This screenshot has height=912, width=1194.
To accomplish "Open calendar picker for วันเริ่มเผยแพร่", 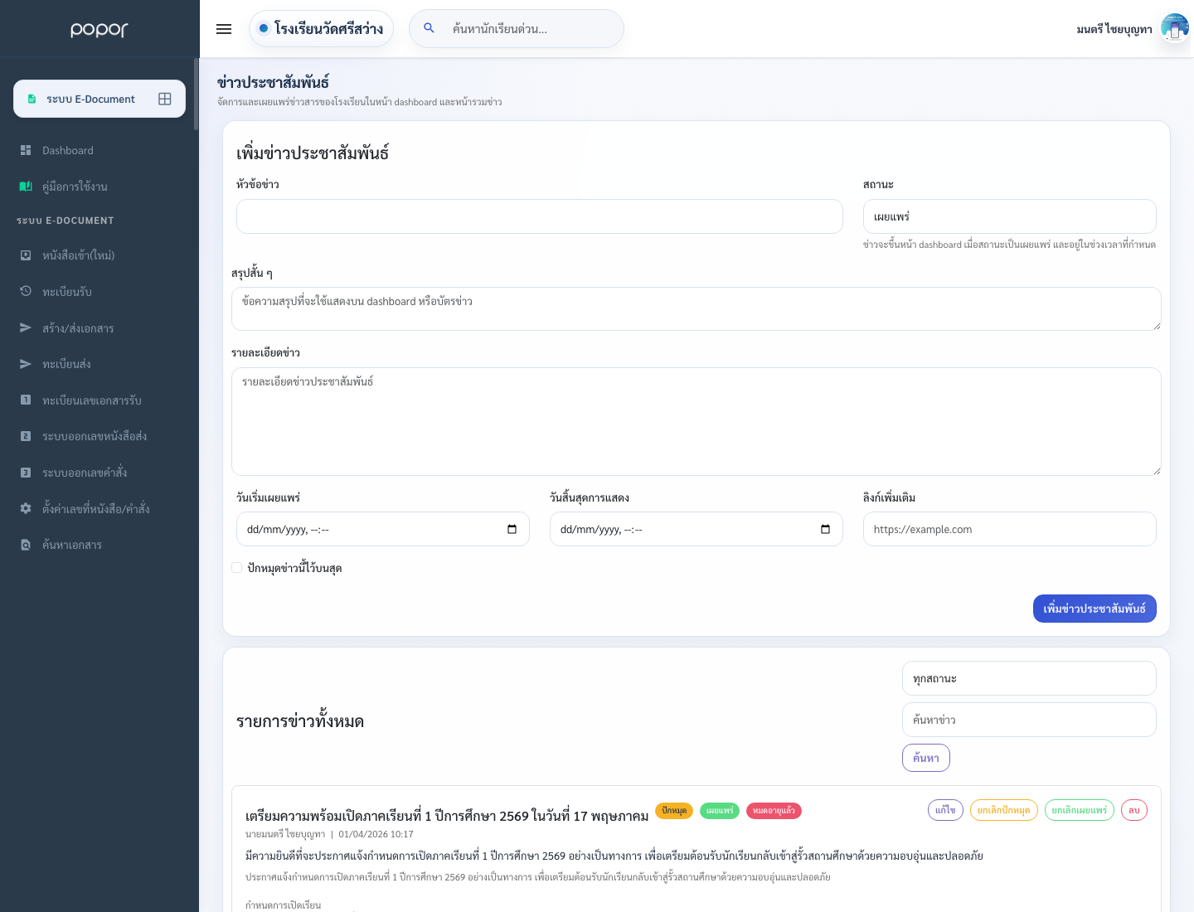I will [x=512, y=529].
